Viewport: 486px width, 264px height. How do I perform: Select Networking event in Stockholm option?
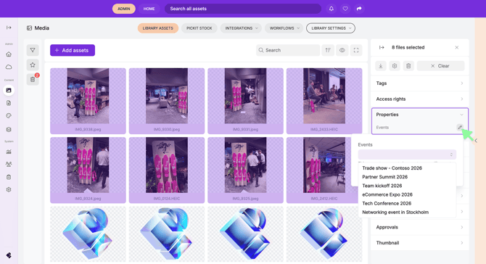tap(407, 213)
